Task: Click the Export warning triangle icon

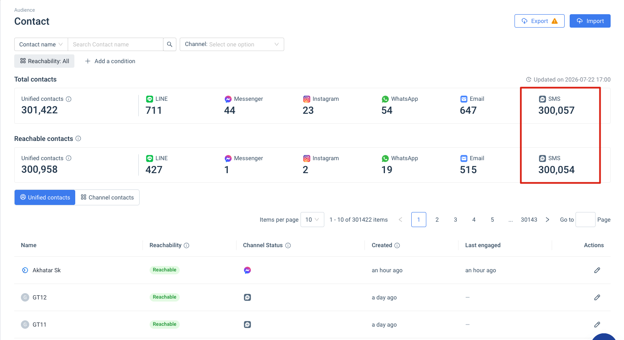Action: pos(555,21)
